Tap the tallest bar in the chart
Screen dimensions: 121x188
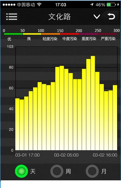point(93,103)
